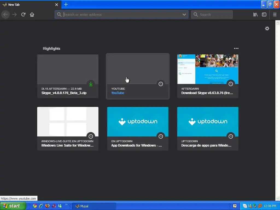
Task: Open Download Skype v8.63.0.76 card thumbnail
Action: pyautogui.click(x=208, y=69)
